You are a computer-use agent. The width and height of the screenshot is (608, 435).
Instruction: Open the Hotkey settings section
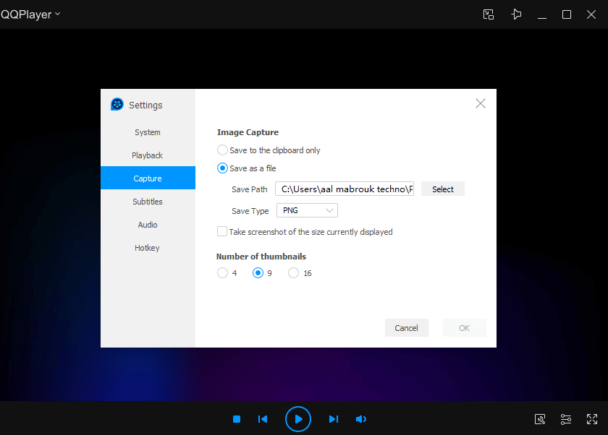148,248
